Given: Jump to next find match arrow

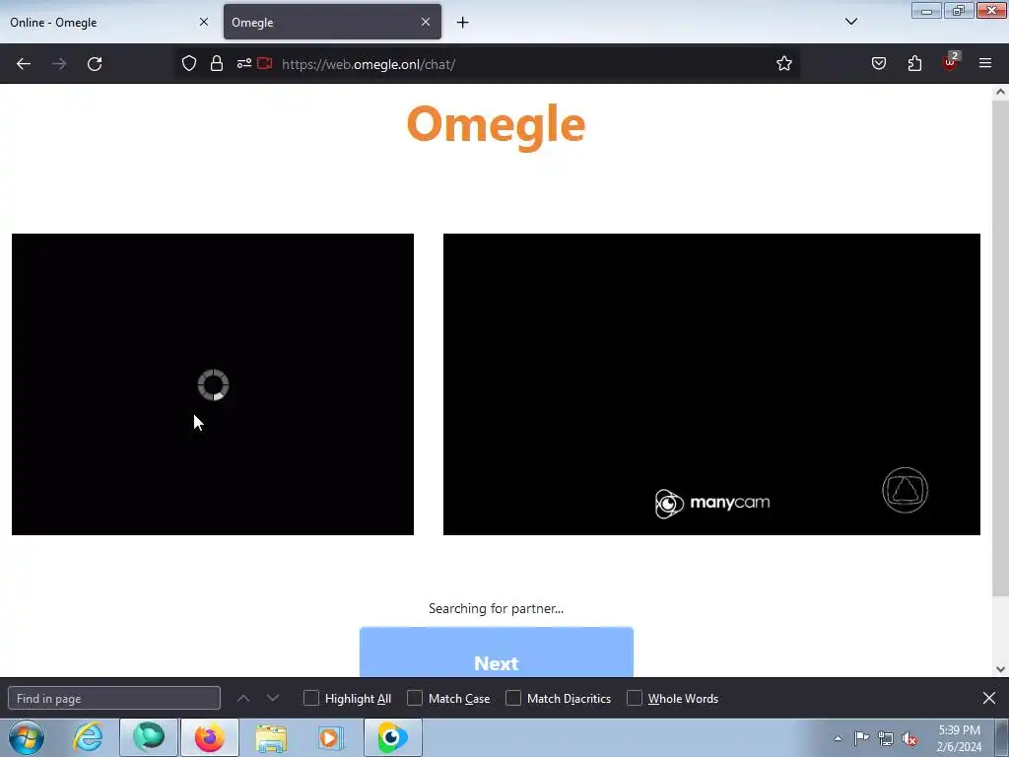Looking at the screenshot, I should pos(273,699).
